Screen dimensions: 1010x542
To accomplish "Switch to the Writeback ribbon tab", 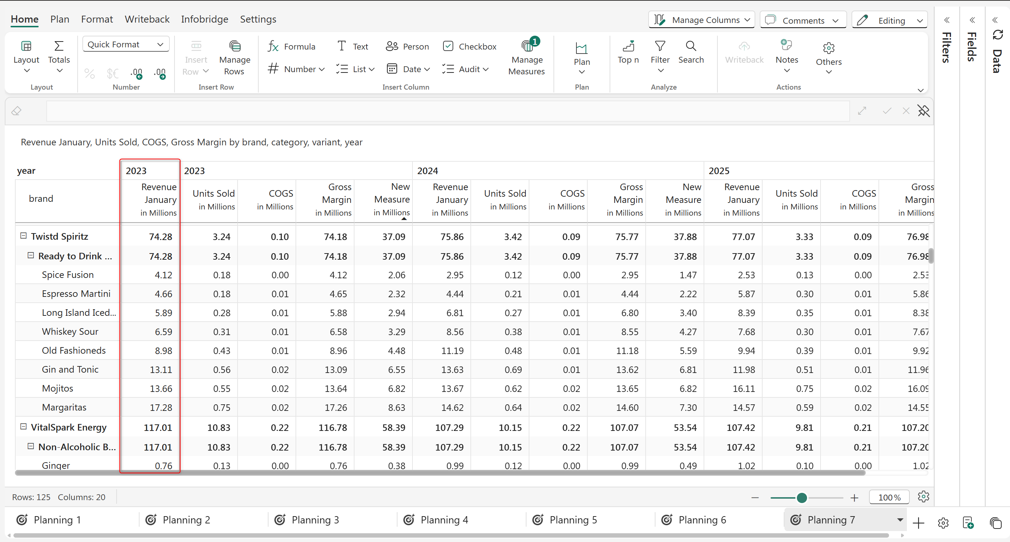I will pyautogui.click(x=147, y=19).
